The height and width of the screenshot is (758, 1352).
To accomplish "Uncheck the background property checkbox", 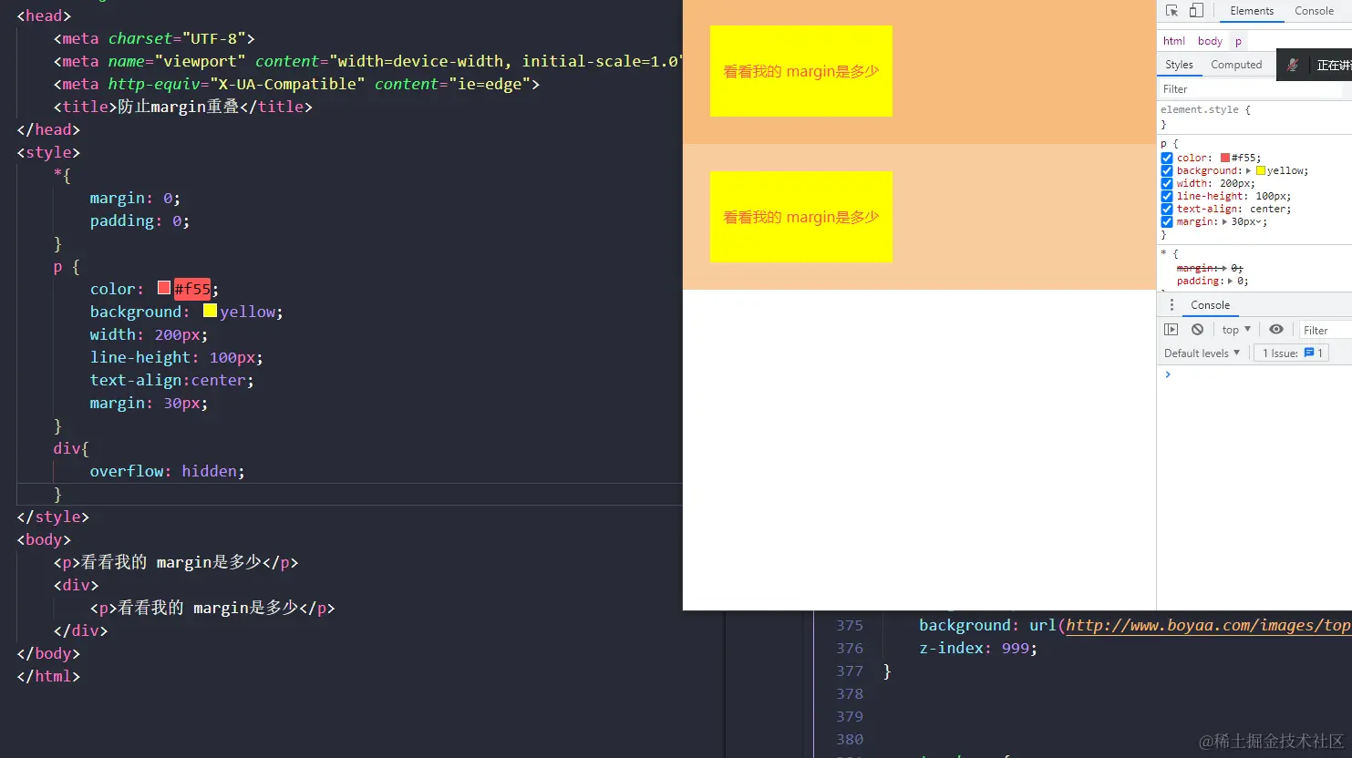I will tap(1167, 170).
